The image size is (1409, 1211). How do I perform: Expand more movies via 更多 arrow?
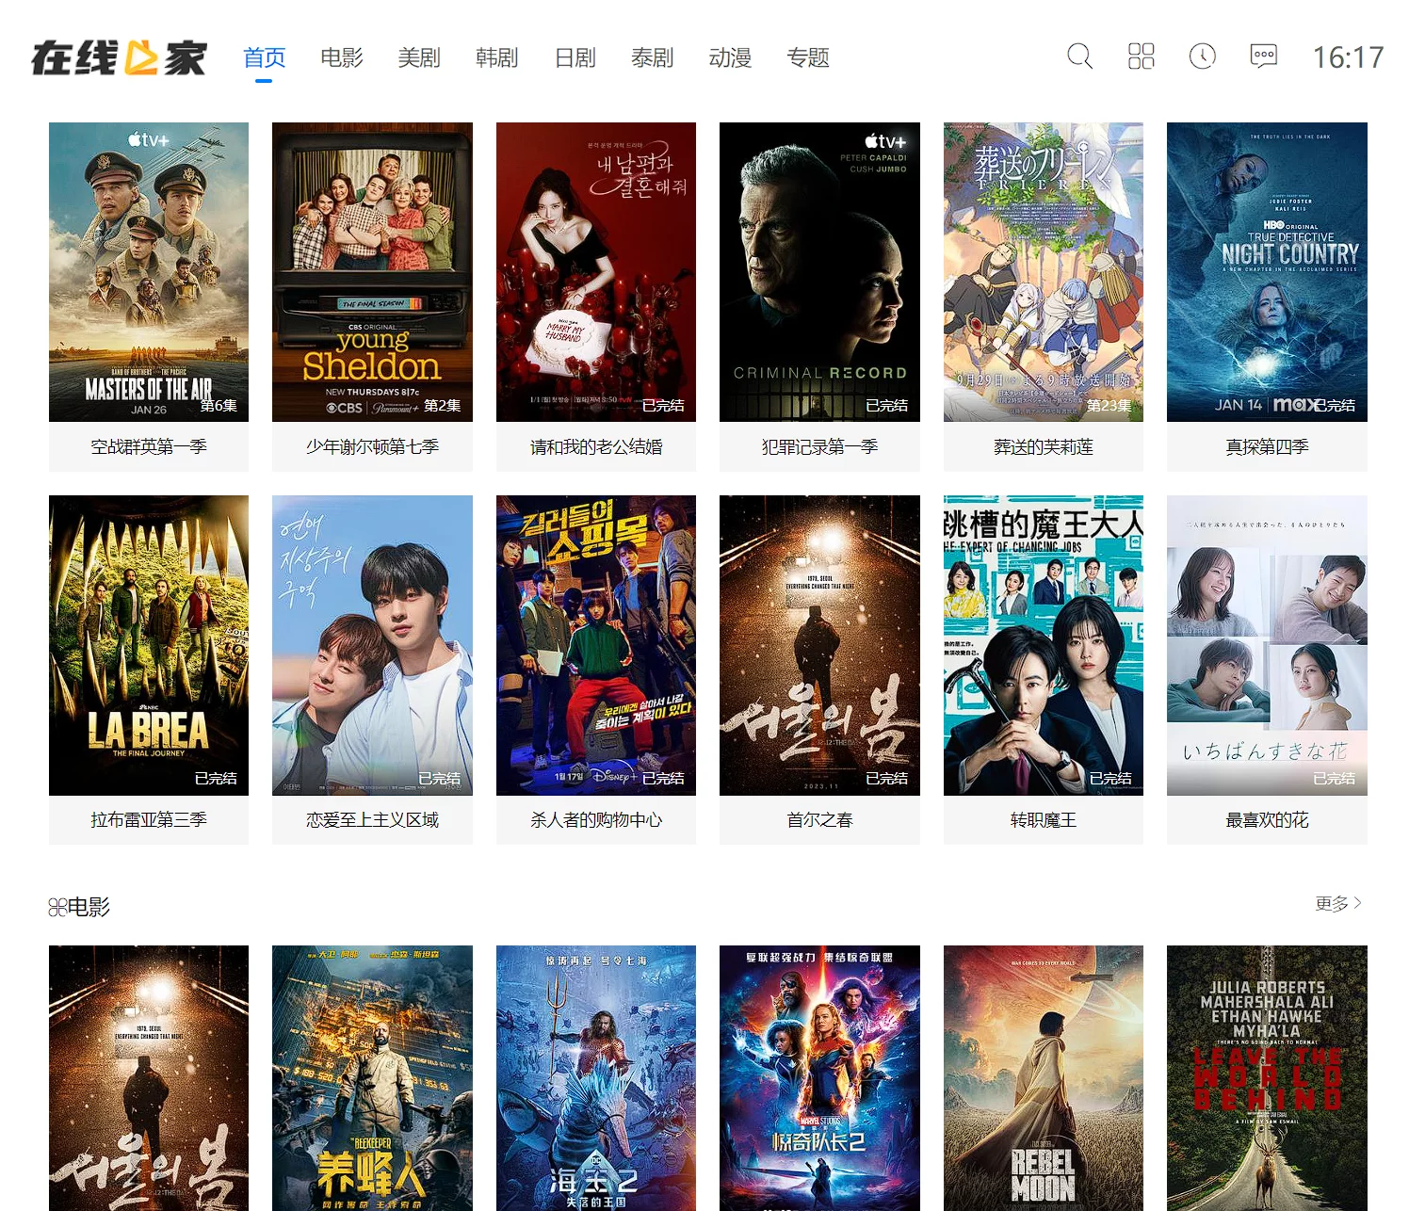pyautogui.click(x=1338, y=903)
